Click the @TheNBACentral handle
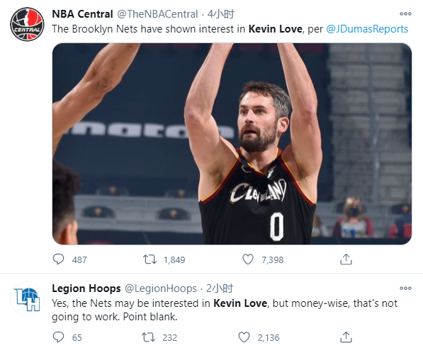423x350 pixels. pyautogui.click(x=157, y=14)
